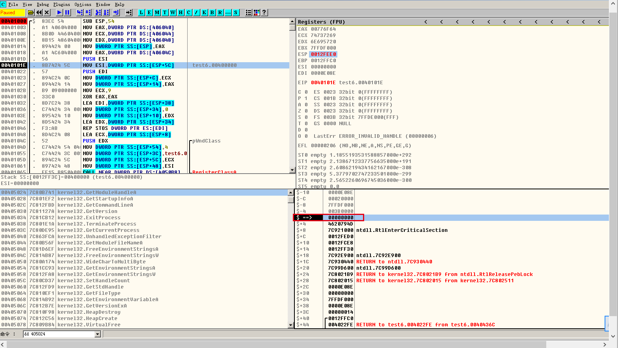Open the Debug menu
This screenshot has height=348, width=618.
point(43,4)
